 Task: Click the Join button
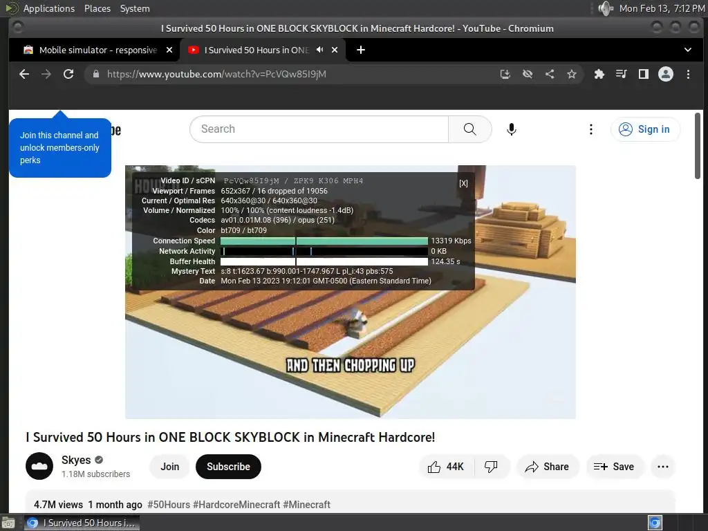click(170, 467)
